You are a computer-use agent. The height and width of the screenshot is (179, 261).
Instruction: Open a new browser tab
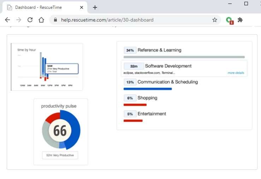pyautogui.click(x=95, y=7)
